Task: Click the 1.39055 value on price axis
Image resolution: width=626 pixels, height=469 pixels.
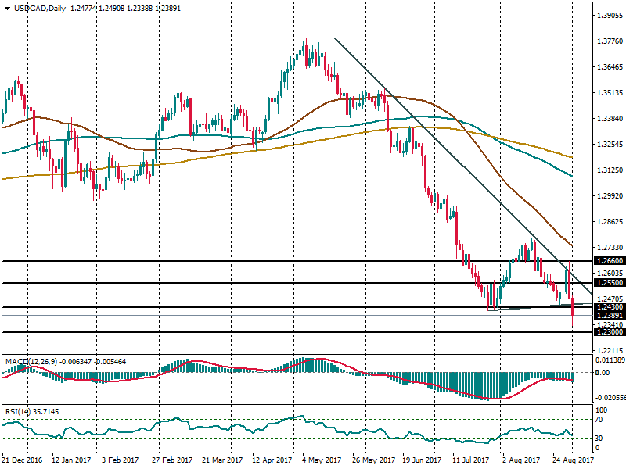Action: pos(608,16)
